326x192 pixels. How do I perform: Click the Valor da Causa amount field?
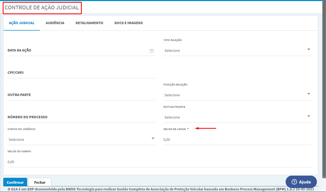point(237,139)
